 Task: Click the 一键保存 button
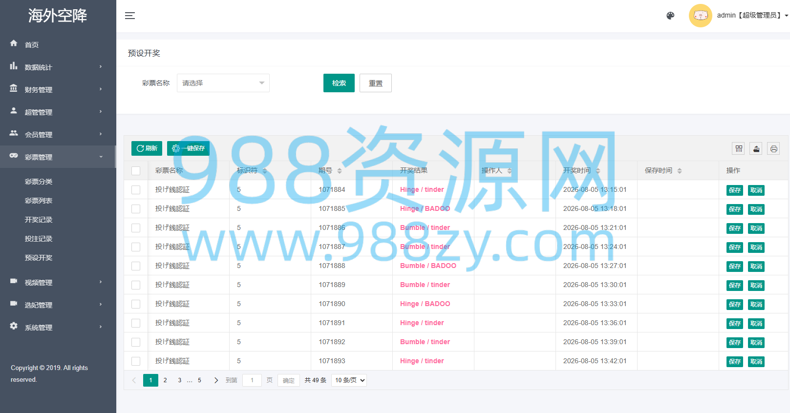click(x=188, y=148)
